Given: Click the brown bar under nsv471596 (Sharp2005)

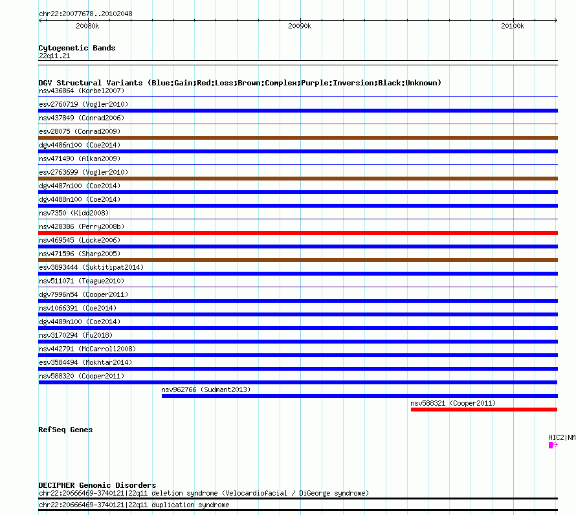Looking at the screenshot, I should click(x=298, y=260).
